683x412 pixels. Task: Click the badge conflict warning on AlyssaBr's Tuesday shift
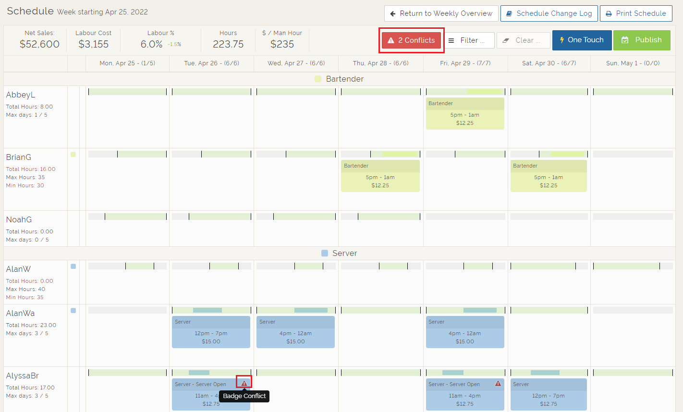(x=244, y=383)
